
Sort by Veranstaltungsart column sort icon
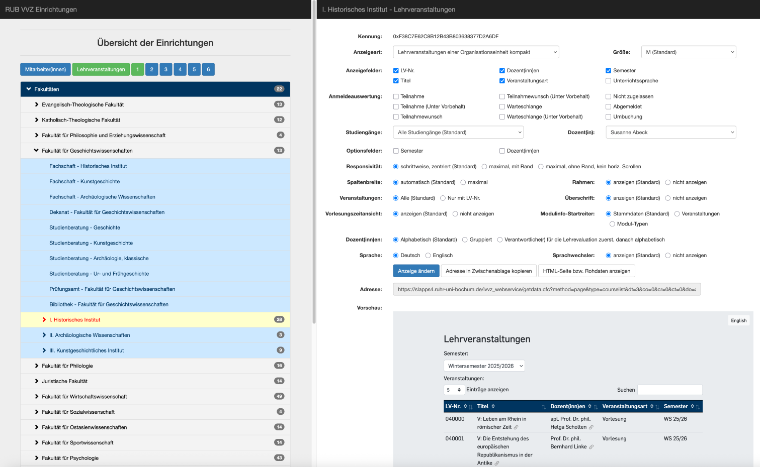point(652,406)
